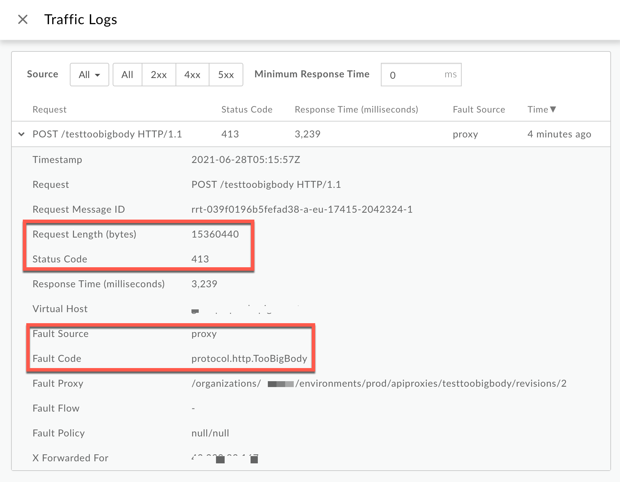Filter logs by 2xx status codes
This screenshot has width=620, height=482.
pyautogui.click(x=159, y=75)
